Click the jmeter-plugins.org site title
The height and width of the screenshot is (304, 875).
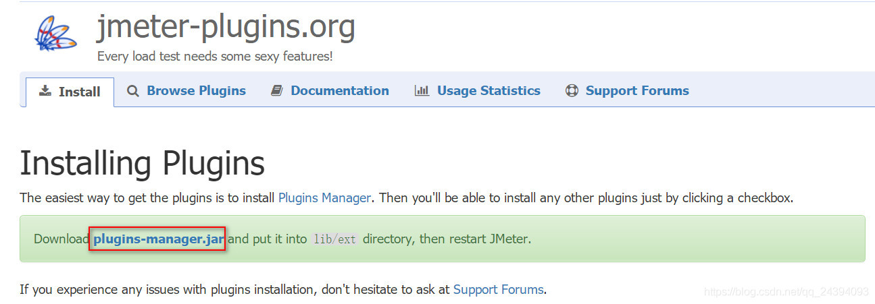[x=226, y=27]
